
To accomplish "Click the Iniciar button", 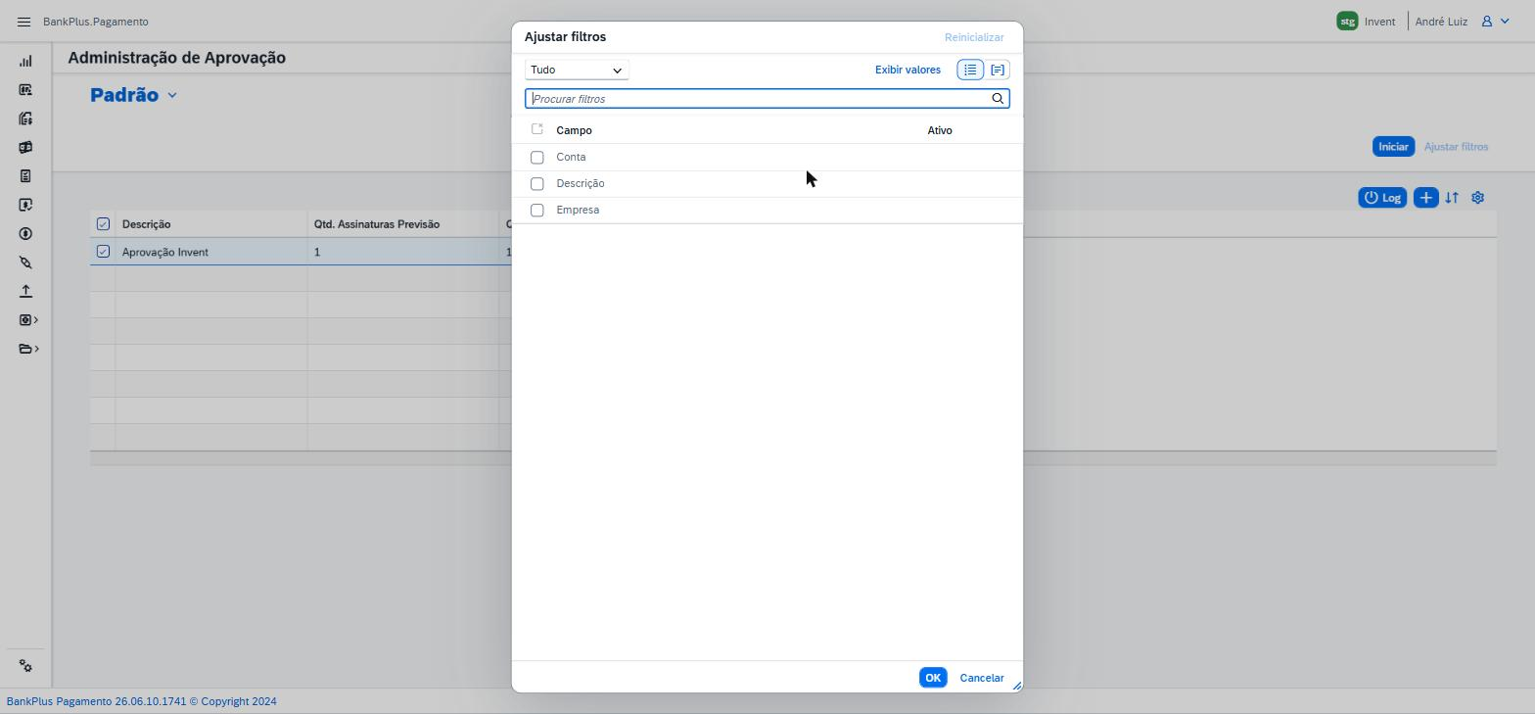I will click(1393, 147).
